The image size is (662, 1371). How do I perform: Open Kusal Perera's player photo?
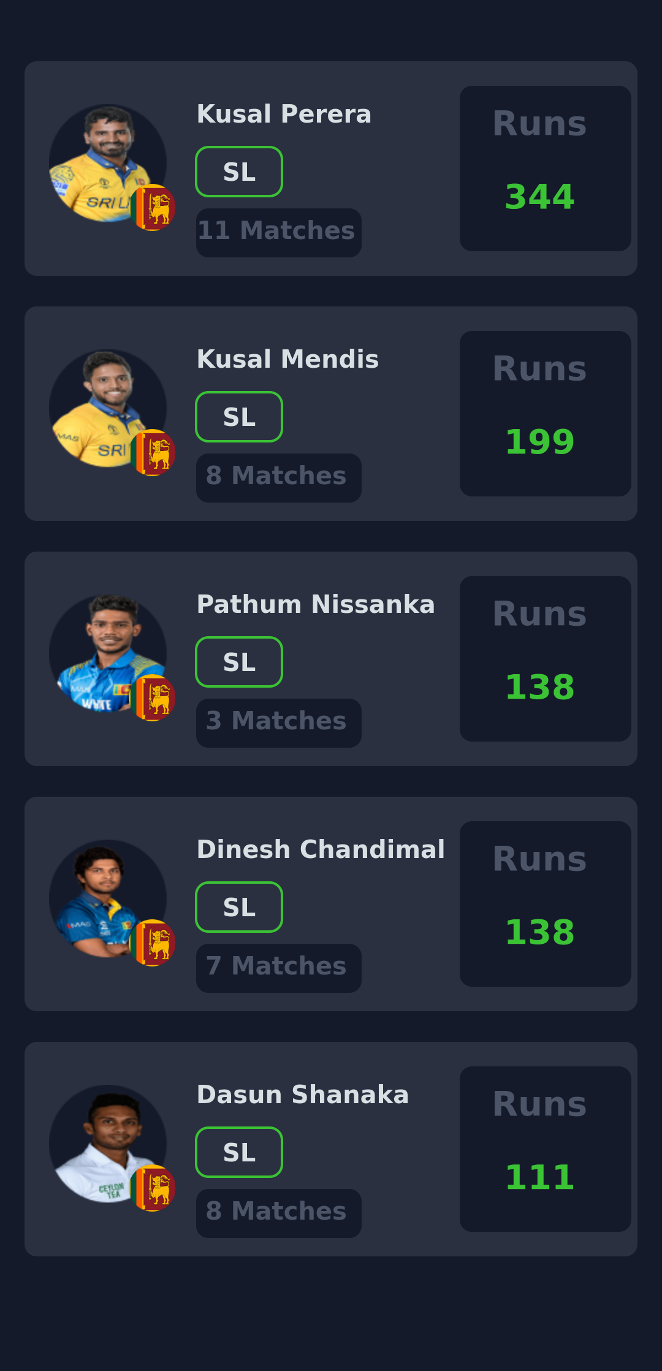108,163
